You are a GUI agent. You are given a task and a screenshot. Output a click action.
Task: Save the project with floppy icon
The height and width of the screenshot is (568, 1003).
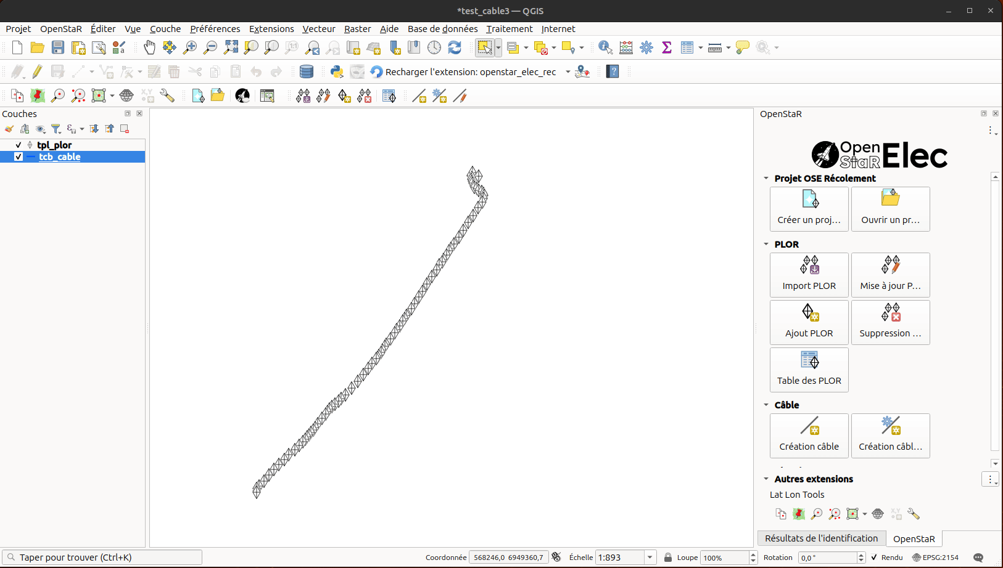58,47
